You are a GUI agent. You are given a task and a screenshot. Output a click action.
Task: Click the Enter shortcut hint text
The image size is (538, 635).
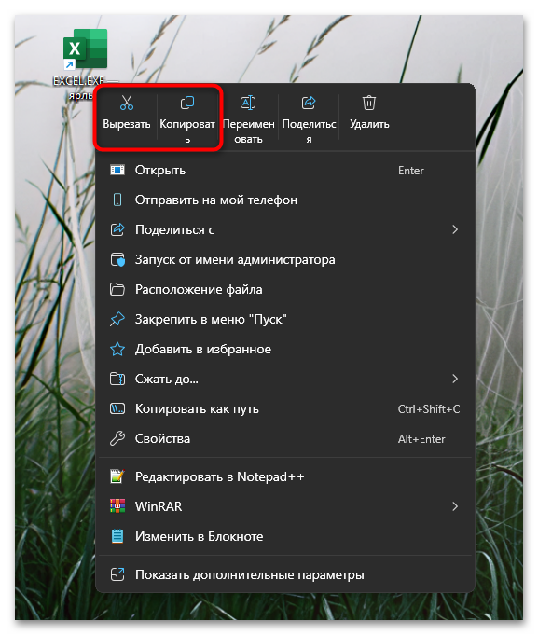pos(410,171)
